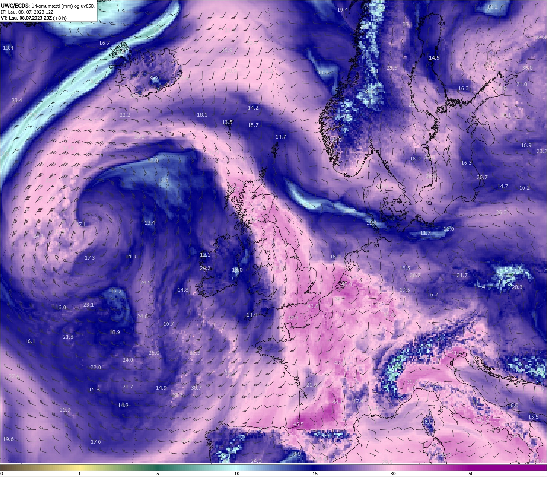The height and width of the screenshot is (477, 547).
Task: Click the 15.7 value on the map
Action: pyautogui.click(x=253, y=125)
